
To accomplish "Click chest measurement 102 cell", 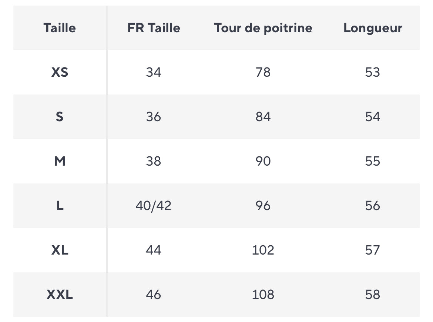I will coord(263,250).
